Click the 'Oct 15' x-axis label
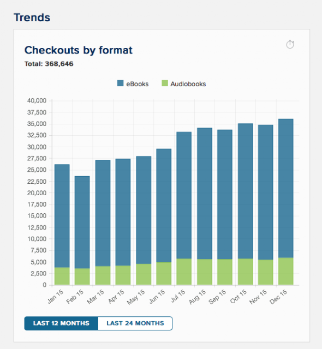The width and height of the screenshot is (322, 349). 238,297
